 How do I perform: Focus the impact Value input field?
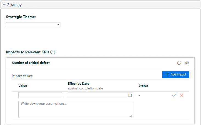click(x=40, y=95)
